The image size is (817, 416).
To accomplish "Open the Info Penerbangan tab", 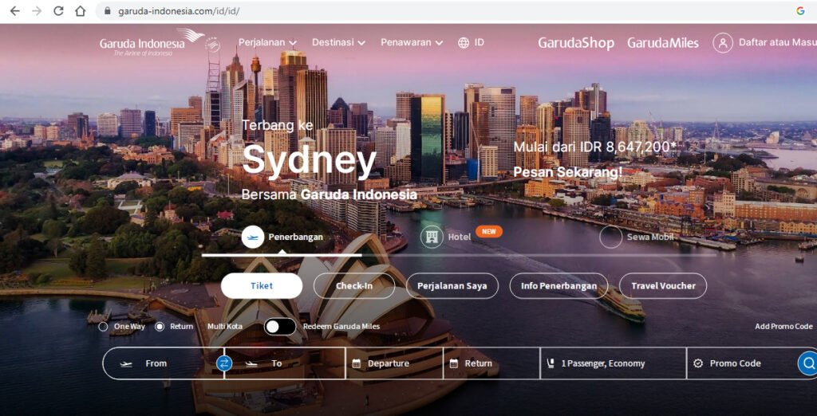I will point(558,286).
